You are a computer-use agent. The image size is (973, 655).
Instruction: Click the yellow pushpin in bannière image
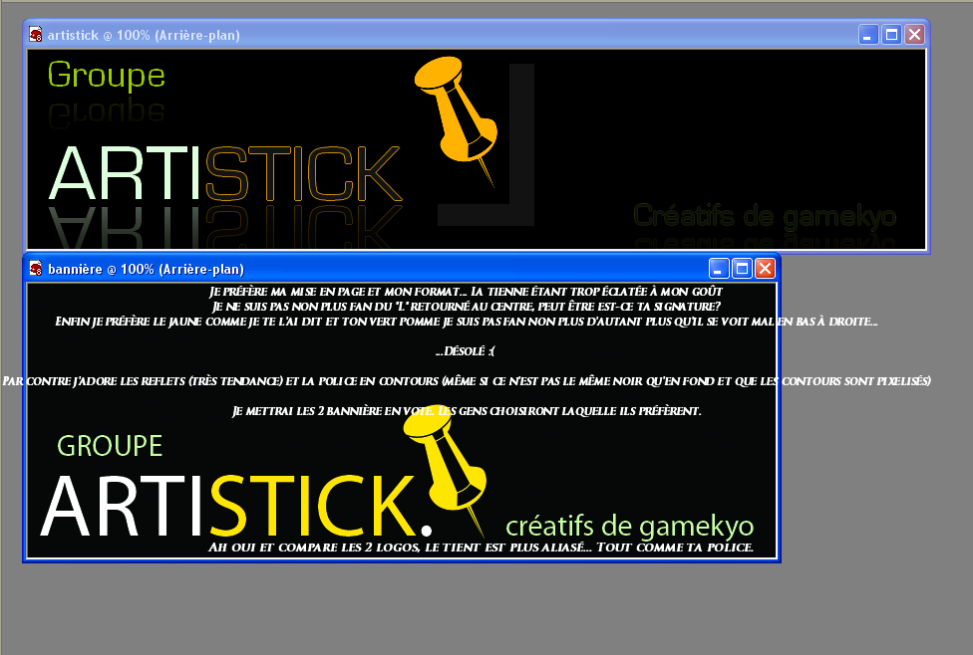(x=446, y=471)
